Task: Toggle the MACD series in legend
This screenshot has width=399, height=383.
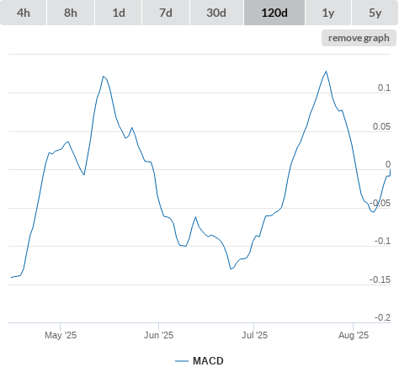Action: coord(199,361)
